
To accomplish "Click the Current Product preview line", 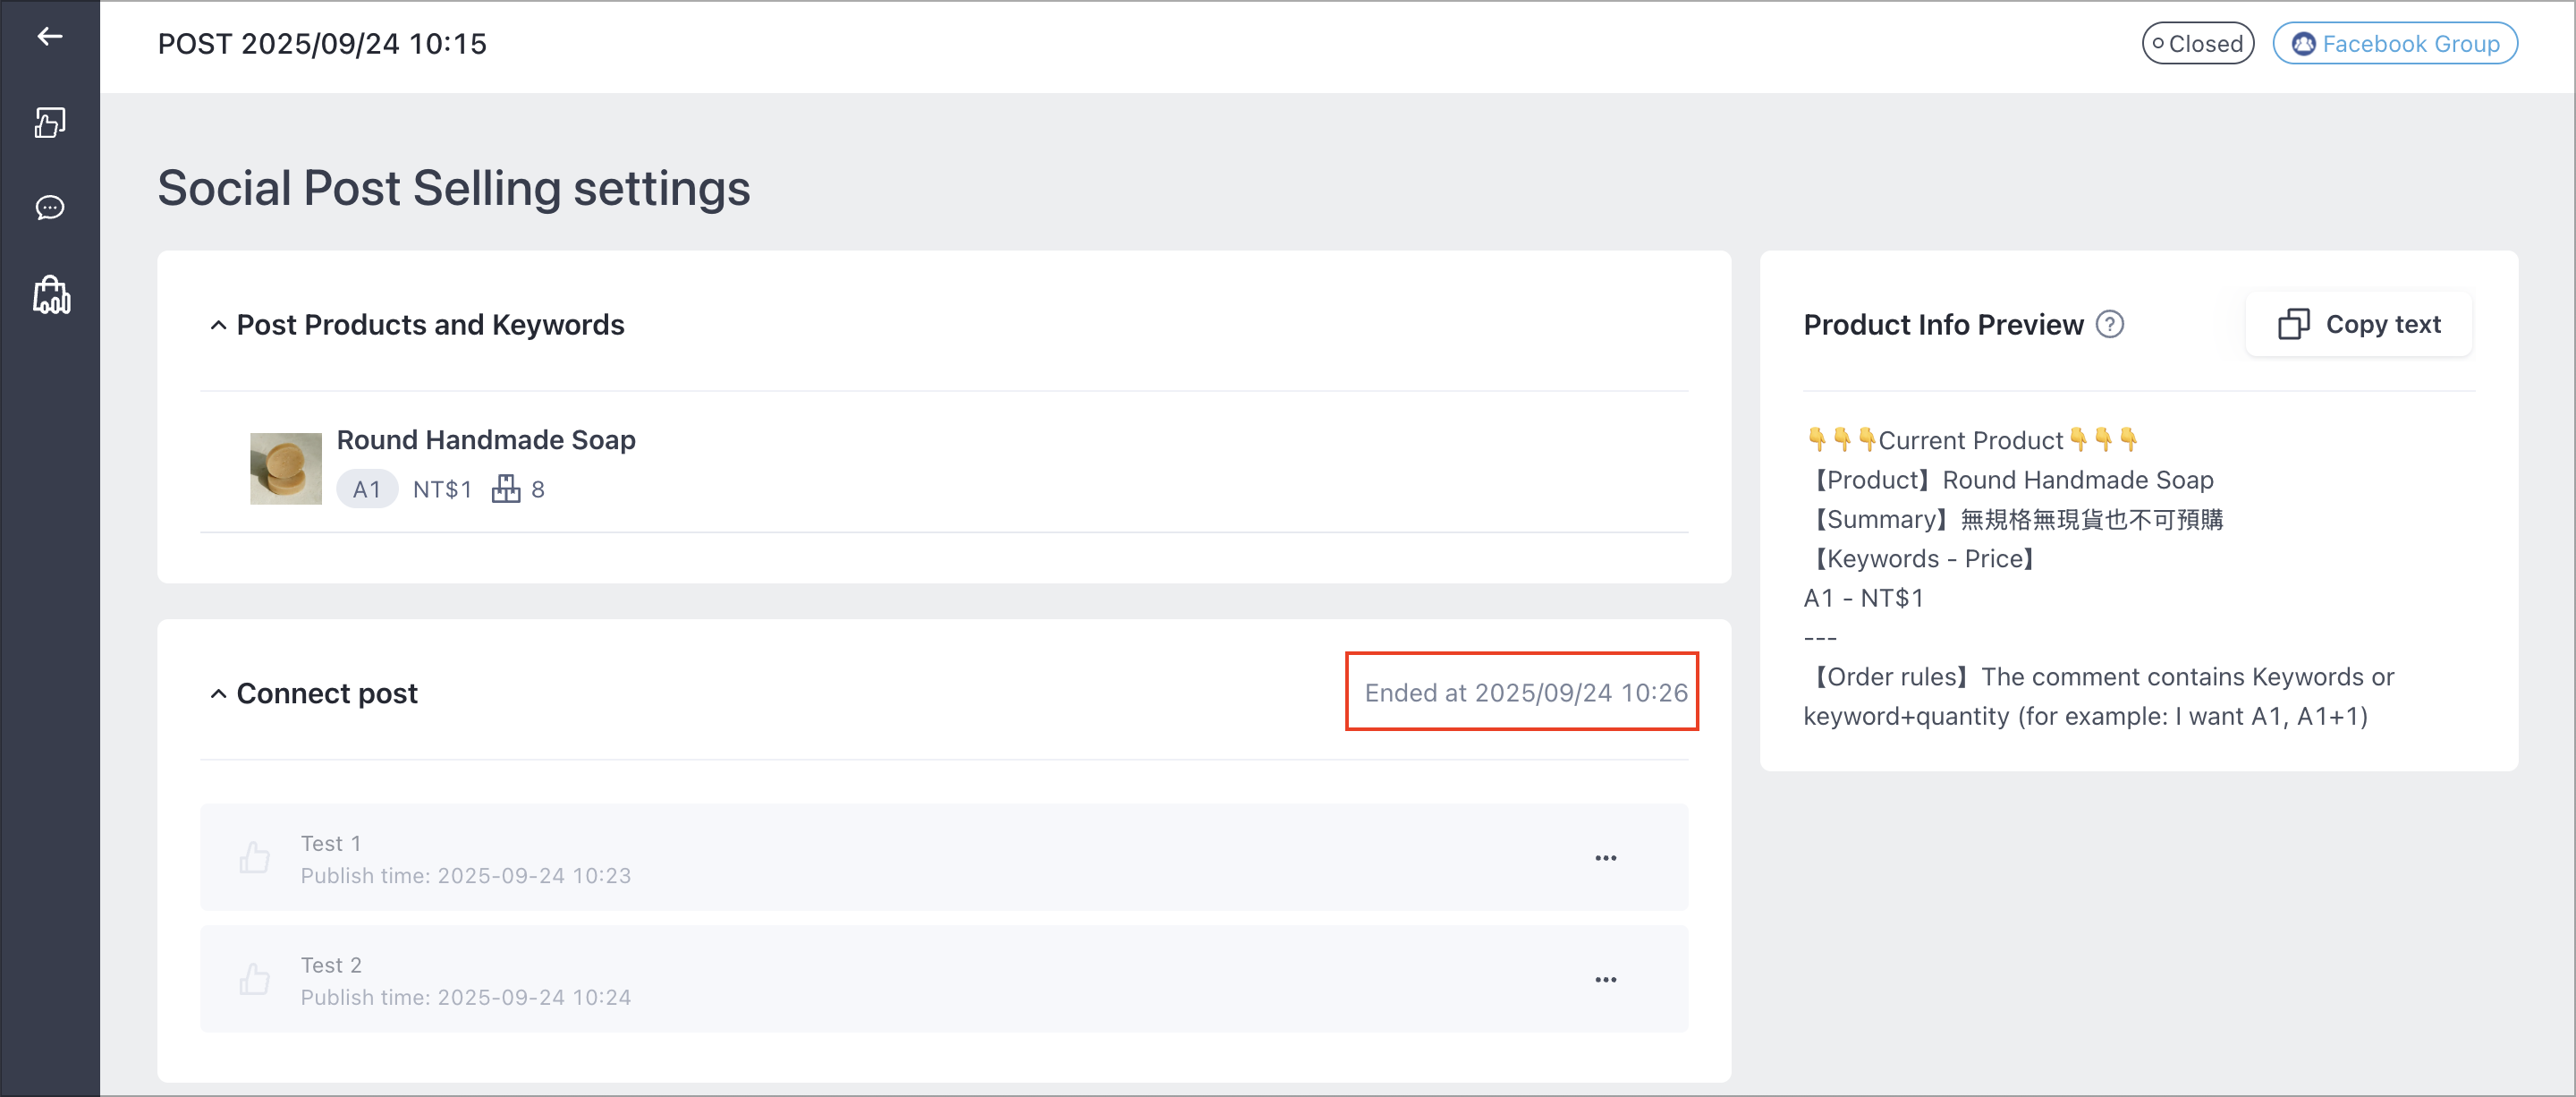I will pyautogui.click(x=1972, y=440).
